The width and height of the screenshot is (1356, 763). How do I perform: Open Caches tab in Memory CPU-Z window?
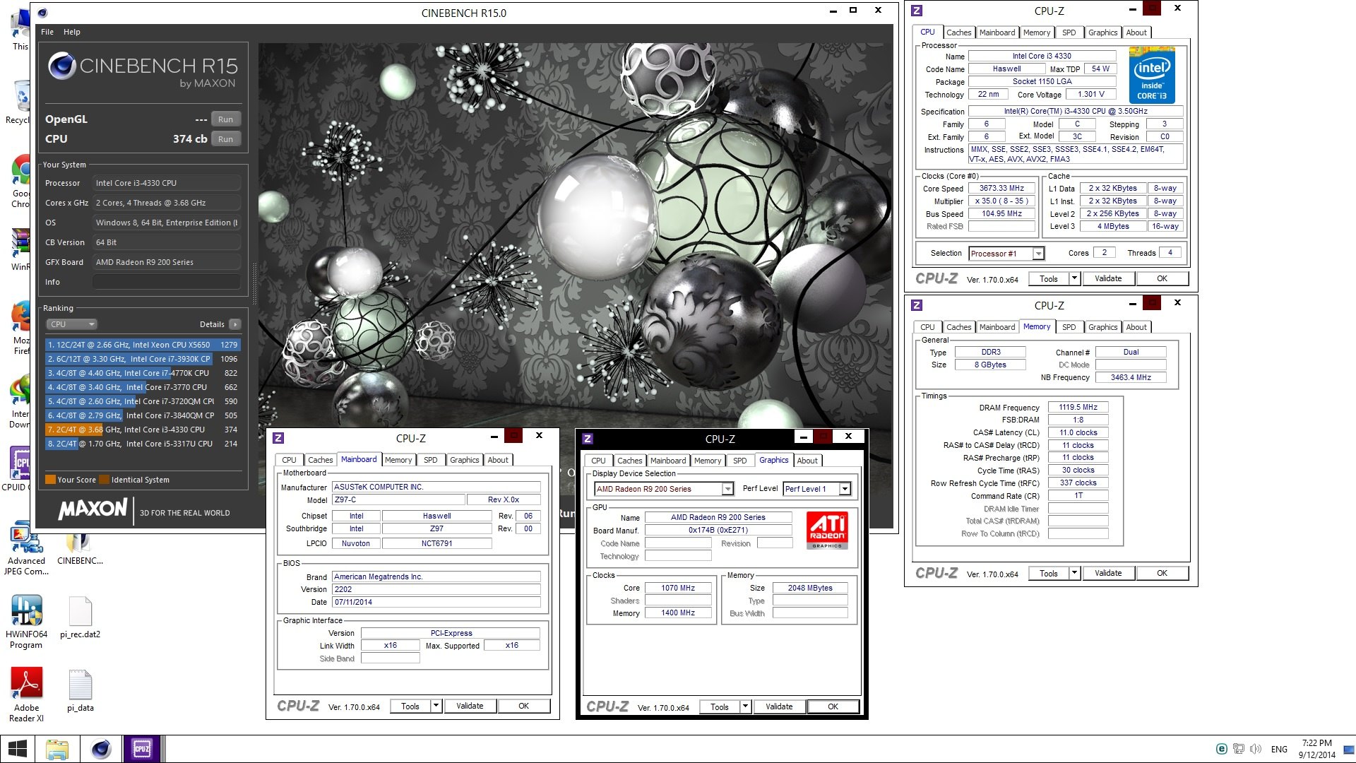(958, 327)
